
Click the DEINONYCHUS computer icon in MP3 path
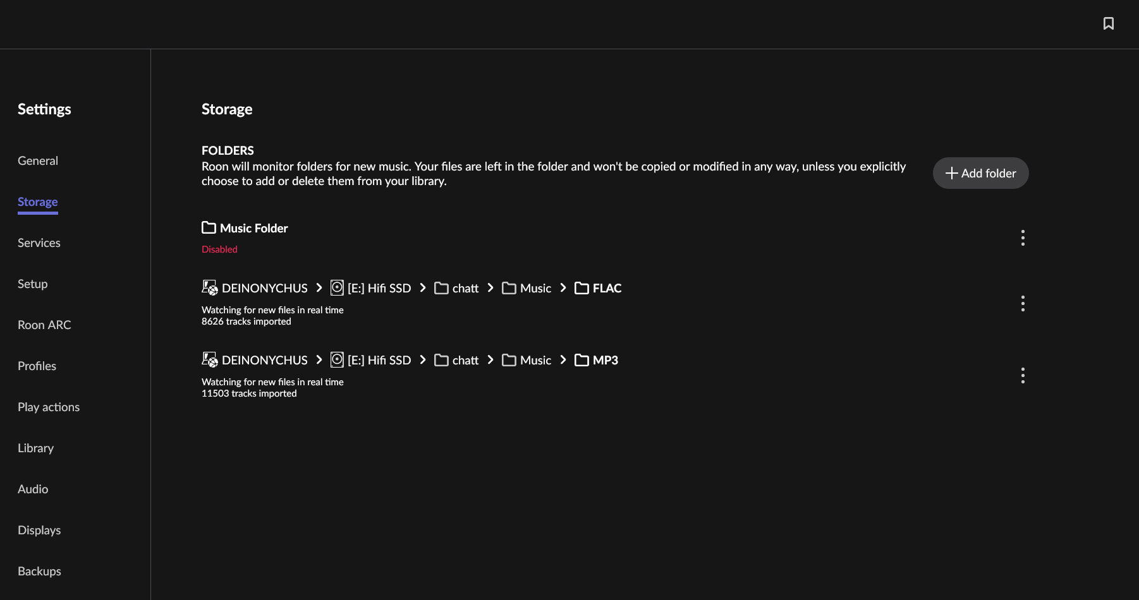coord(210,360)
